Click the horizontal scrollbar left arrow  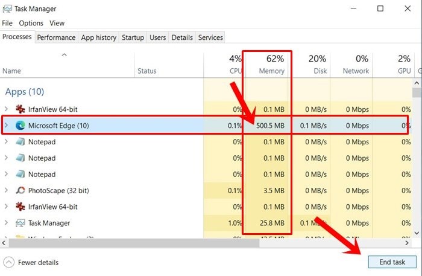tap(4, 243)
